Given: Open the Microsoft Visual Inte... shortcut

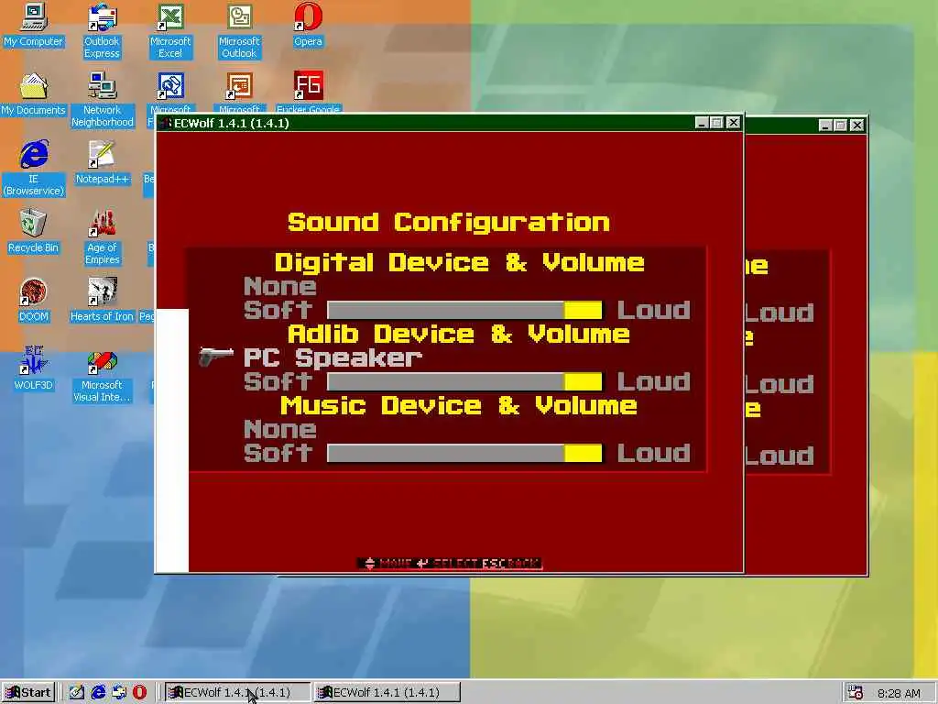Looking at the screenshot, I should [102, 375].
